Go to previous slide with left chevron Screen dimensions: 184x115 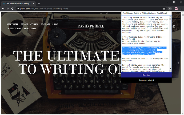click(x=3, y=63)
